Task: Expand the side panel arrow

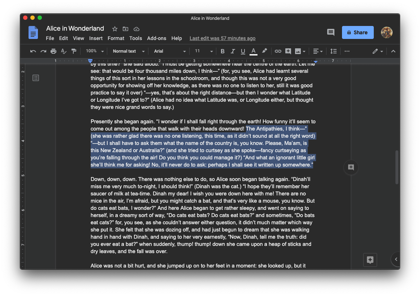Action: 396,259
